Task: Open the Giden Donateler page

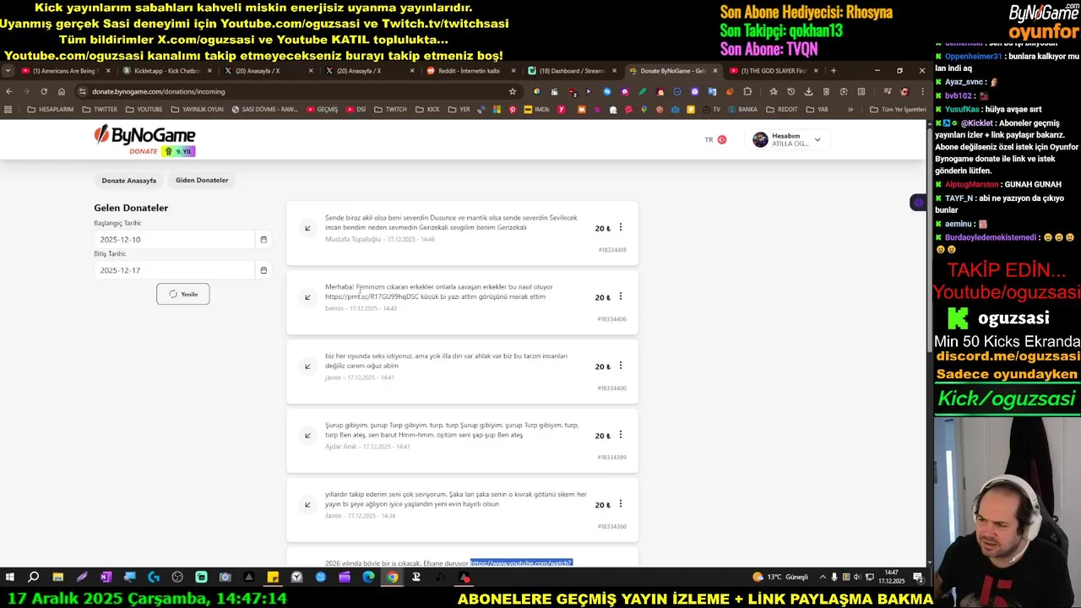Action: coord(202,180)
